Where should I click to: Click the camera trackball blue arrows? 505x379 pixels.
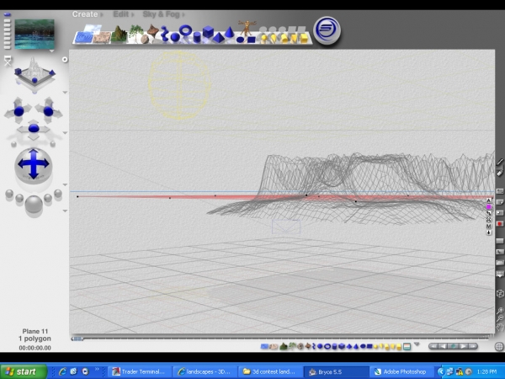tap(34, 164)
